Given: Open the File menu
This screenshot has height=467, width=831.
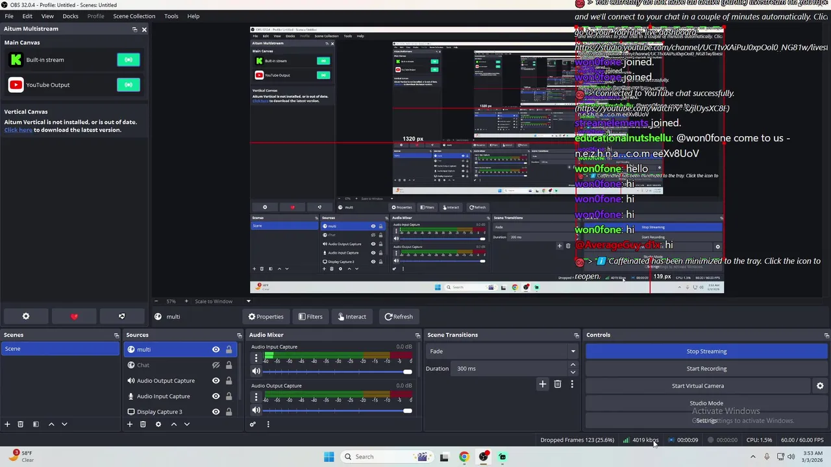Looking at the screenshot, I should (x=9, y=16).
